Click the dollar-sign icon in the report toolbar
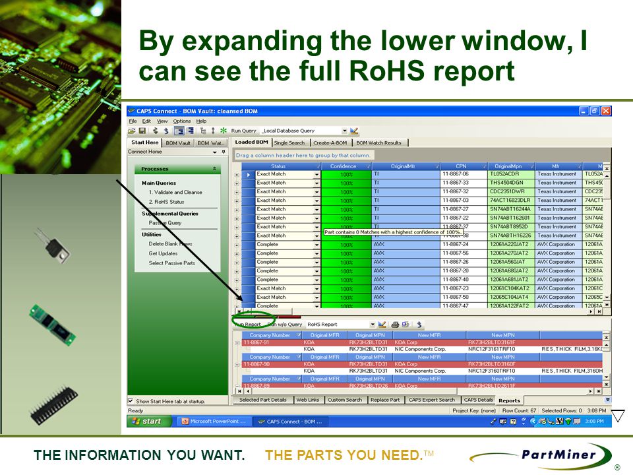The height and width of the screenshot is (475, 633). [419, 325]
